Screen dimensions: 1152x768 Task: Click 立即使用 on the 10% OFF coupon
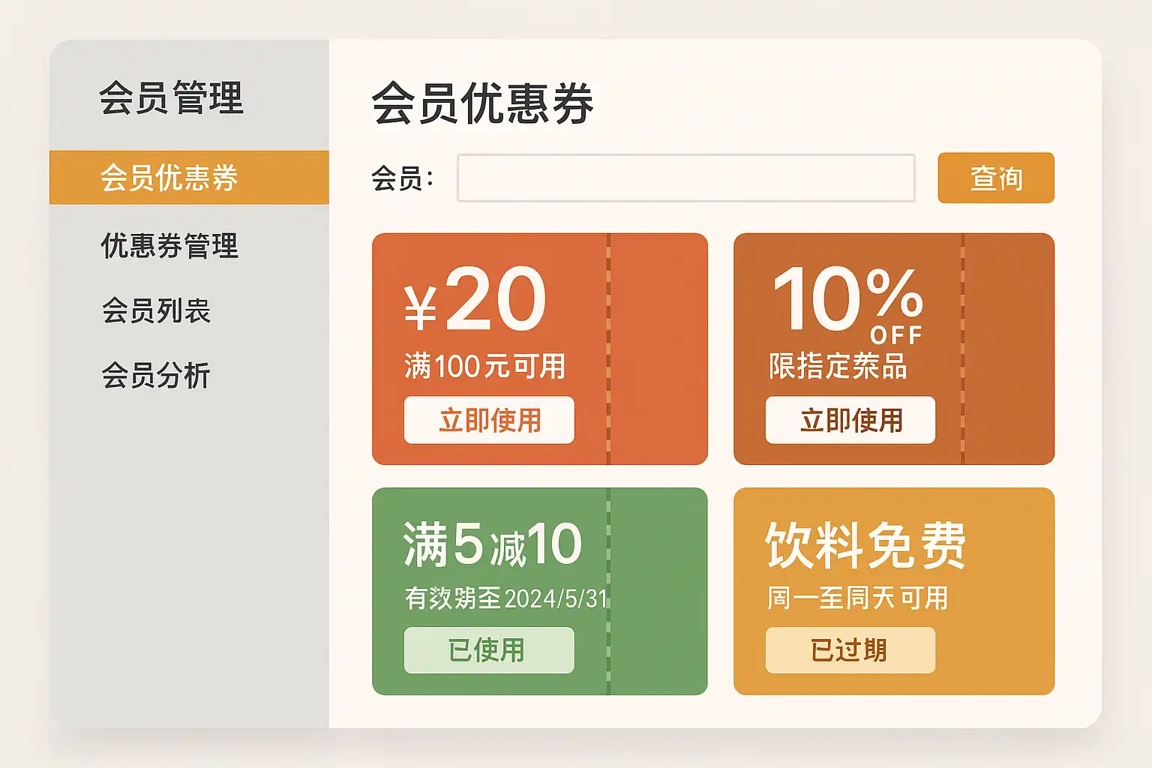(850, 420)
